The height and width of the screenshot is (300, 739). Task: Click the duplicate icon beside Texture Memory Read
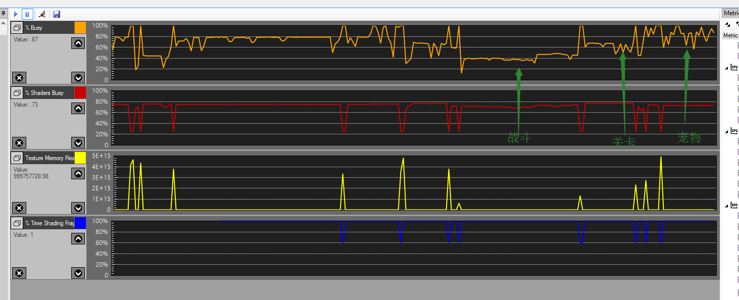tap(17, 158)
